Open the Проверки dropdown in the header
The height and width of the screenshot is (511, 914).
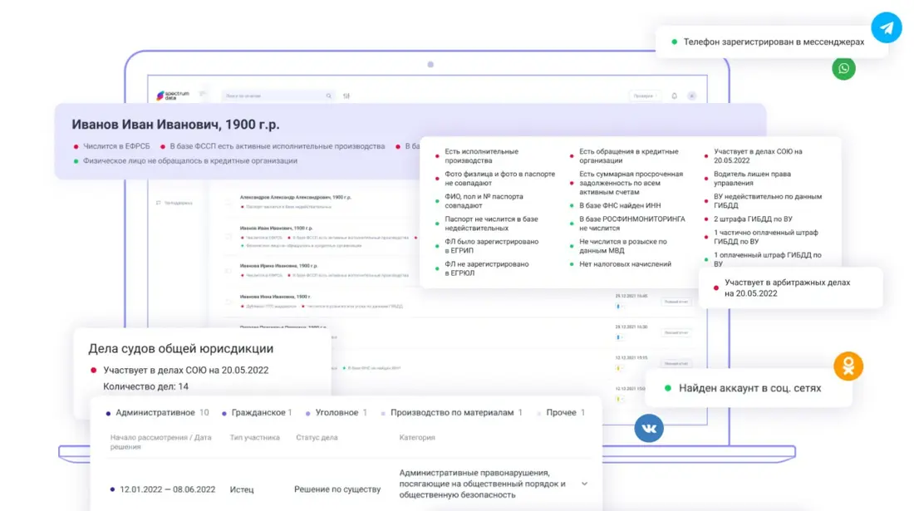tap(645, 96)
